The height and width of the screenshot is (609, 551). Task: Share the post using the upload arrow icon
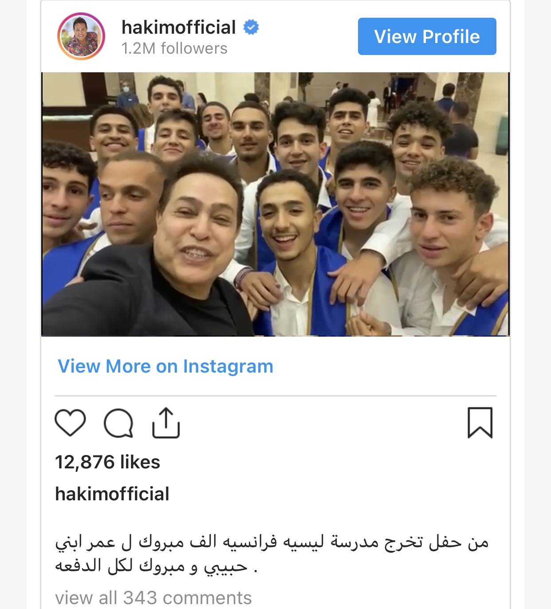point(166,423)
